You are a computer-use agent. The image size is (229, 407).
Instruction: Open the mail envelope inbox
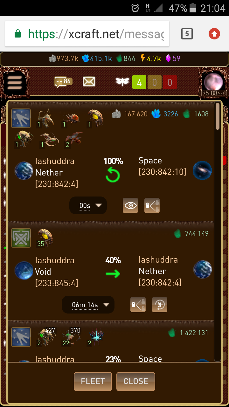click(x=89, y=82)
